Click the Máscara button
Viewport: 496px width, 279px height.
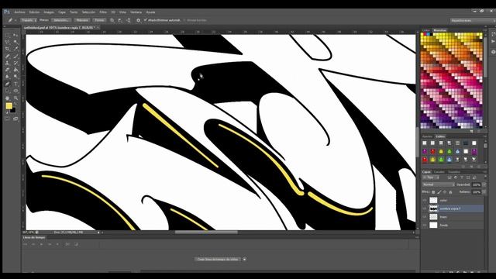point(82,20)
